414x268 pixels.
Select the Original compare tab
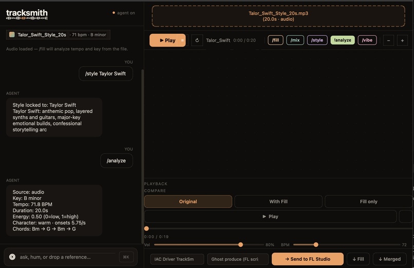click(x=188, y=201)
